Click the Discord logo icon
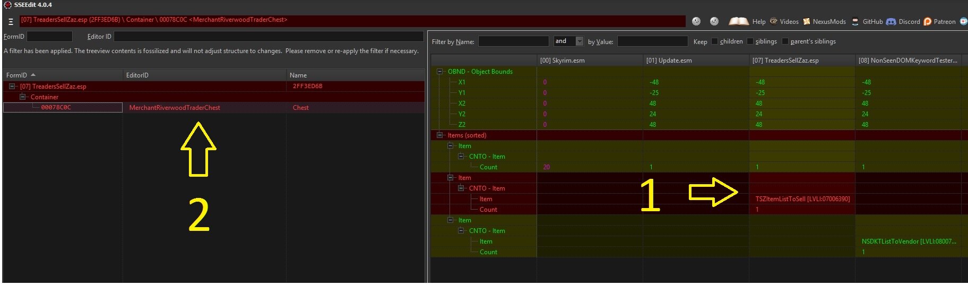Viewport: 968px width, 285px height. [x=891, y=22]
